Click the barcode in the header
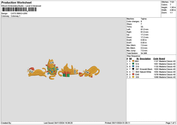Viewport: 177px width, 125px height. pos(19,9)
